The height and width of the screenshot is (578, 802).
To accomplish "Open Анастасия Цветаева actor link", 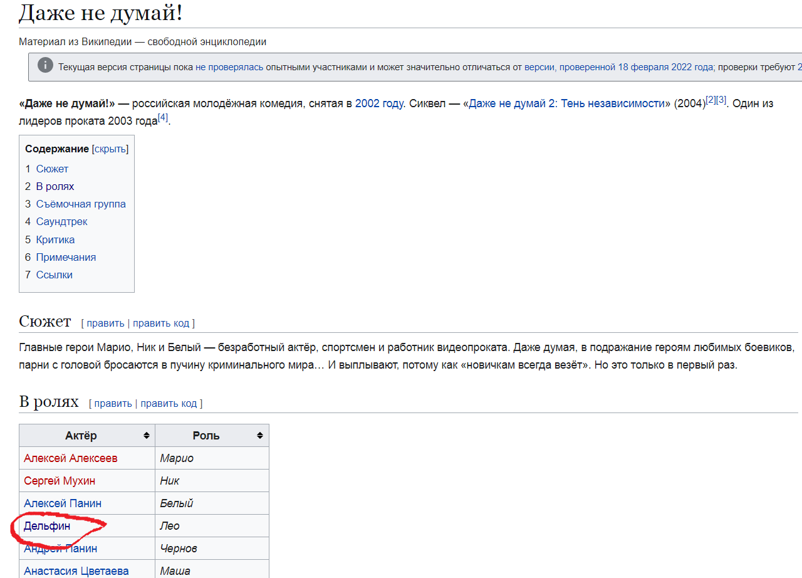I will pos(76,571).
